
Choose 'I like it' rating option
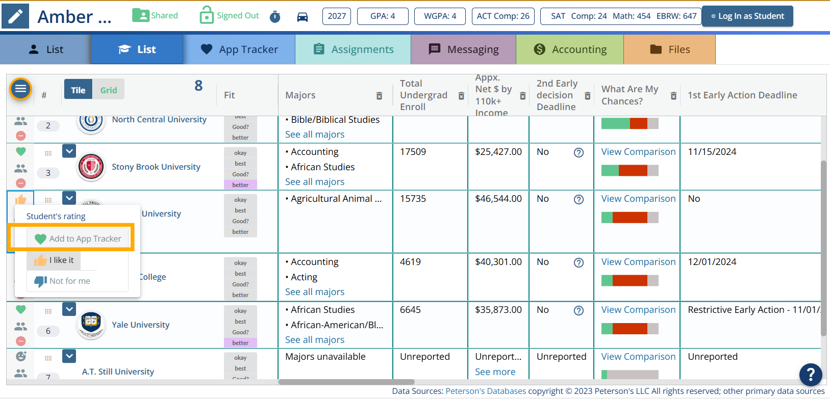point(54,260)
